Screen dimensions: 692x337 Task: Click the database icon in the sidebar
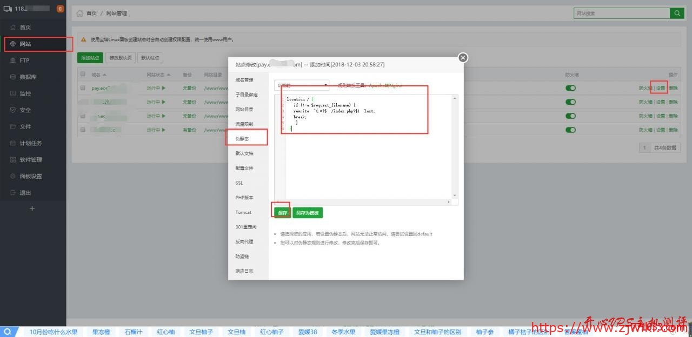click(x=13, y=77)
